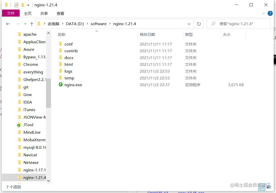Open the conf folder icon
The image size is (276, 193).
tap(60, 44)
